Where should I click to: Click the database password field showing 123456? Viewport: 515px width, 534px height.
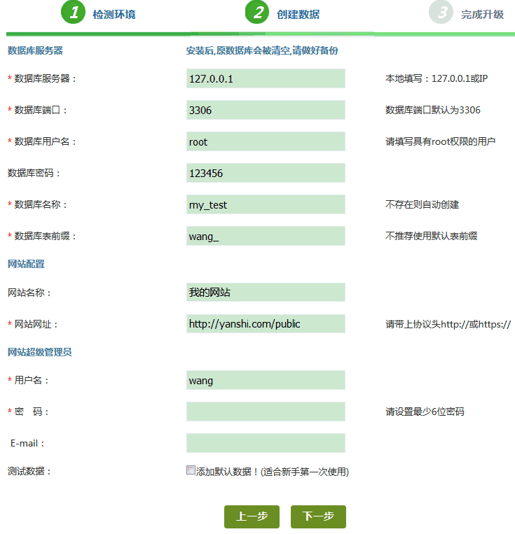pos(266,173)
